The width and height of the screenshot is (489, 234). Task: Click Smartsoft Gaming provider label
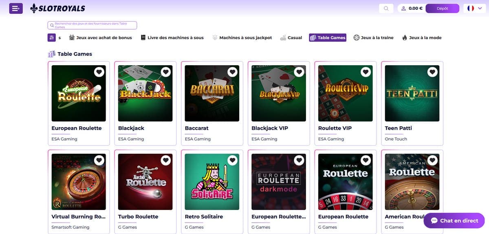pyautogui.click(x=70, y=227)
